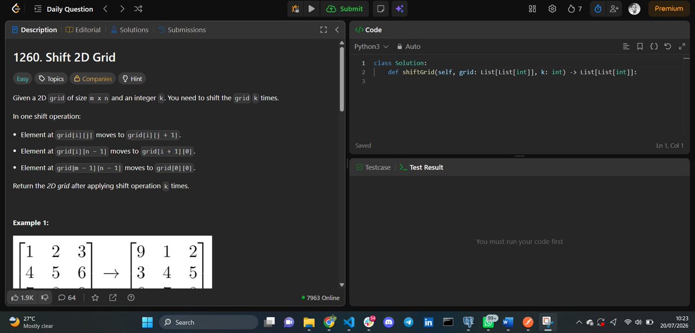The image size is (695, 333).
Task: Toggle the Auto lock setting
Action: click(409, 46)
